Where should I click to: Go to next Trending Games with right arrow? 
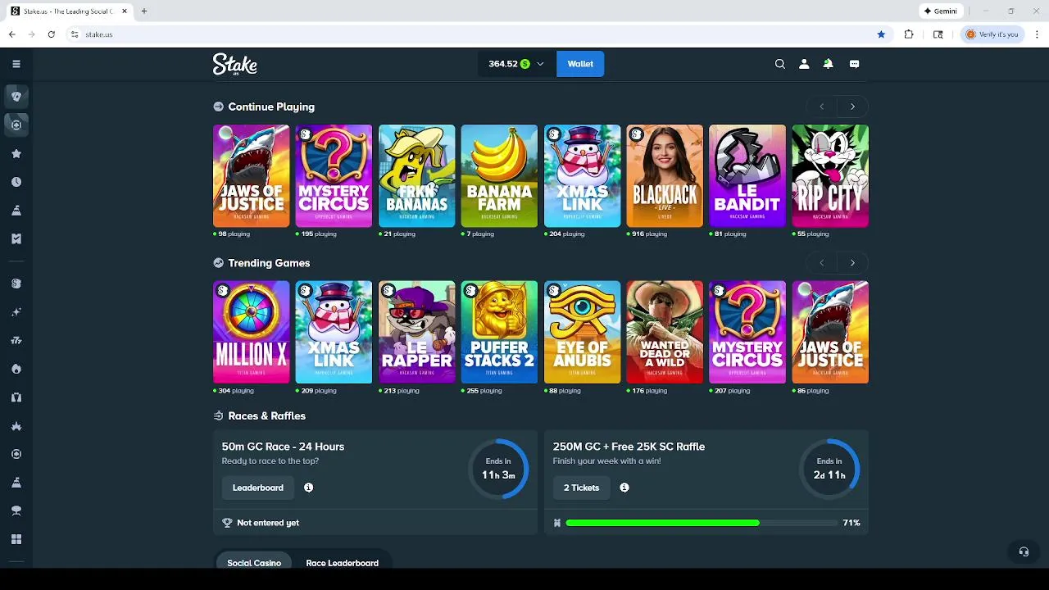852,263
